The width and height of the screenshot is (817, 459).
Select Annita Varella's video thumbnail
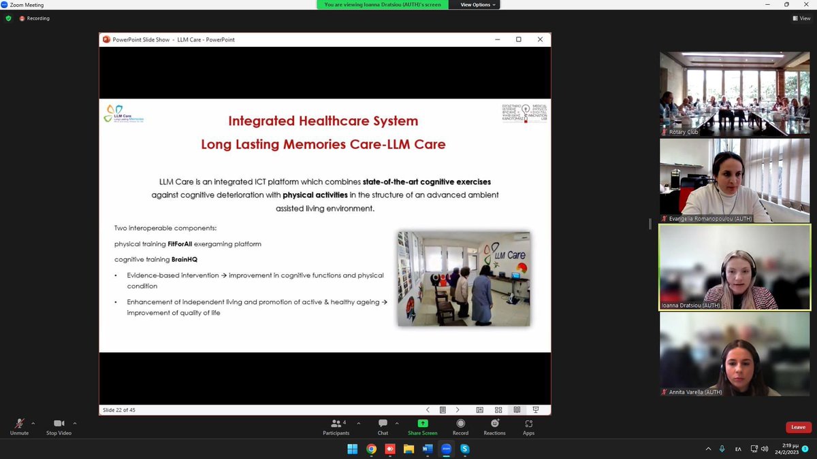(x=735, y=354)
